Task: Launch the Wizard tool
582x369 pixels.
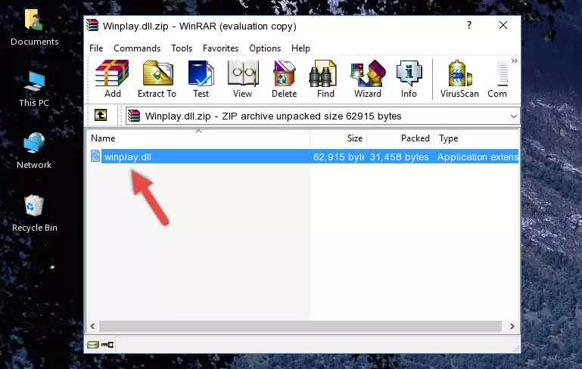Action: coord(368,79)
